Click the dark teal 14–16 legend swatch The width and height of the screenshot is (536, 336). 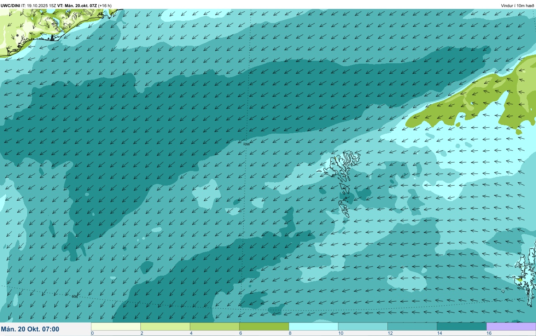click(x=462, y=326)
